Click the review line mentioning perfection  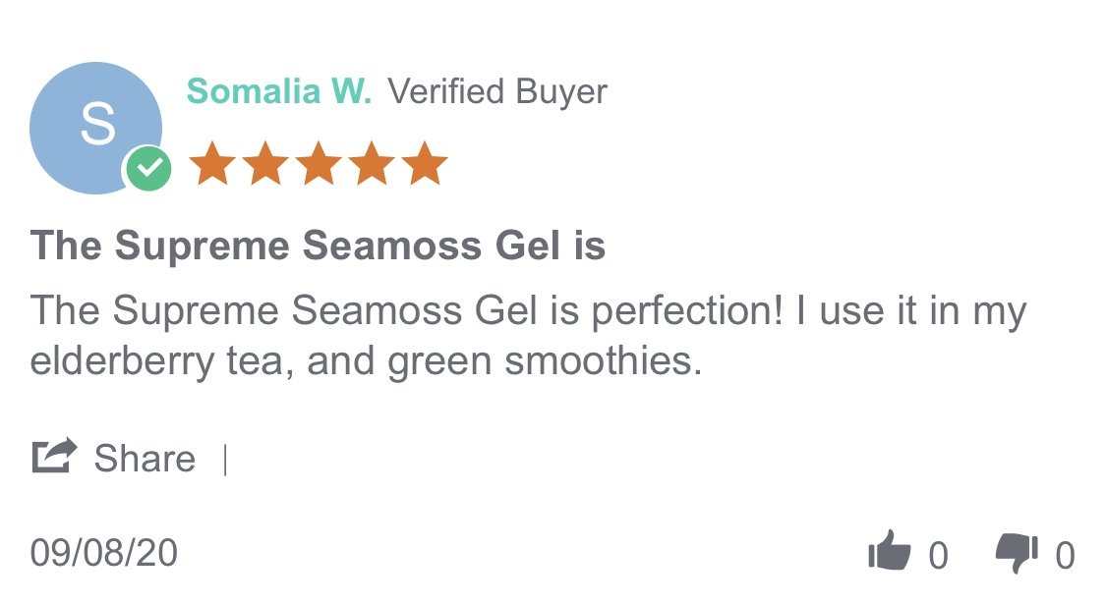pos(528,311)
